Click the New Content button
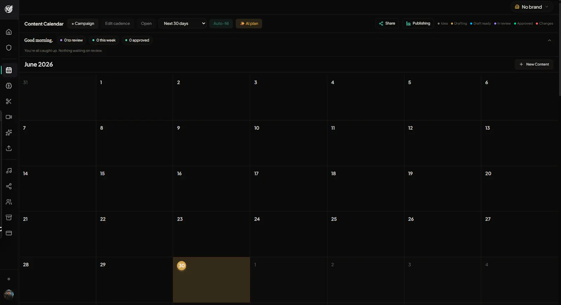 [x=534, y=64]
